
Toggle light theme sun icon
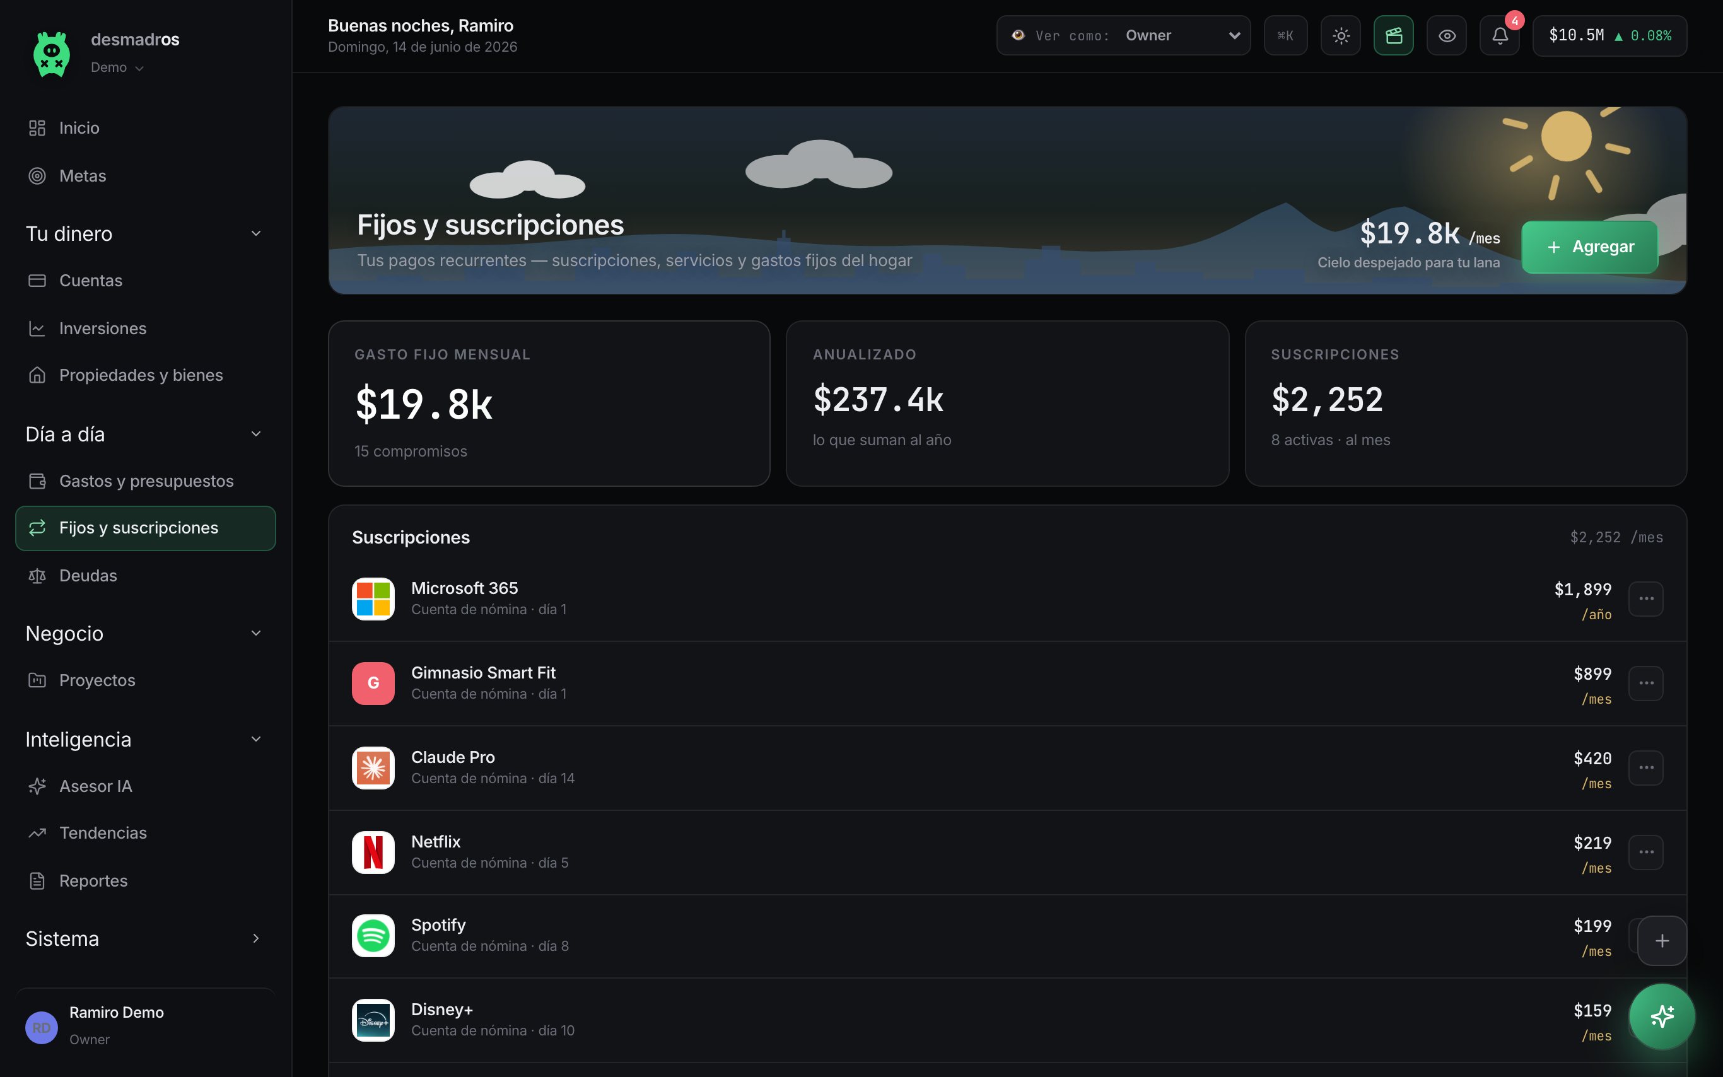pyautogui.click(x=1341, y=35)
